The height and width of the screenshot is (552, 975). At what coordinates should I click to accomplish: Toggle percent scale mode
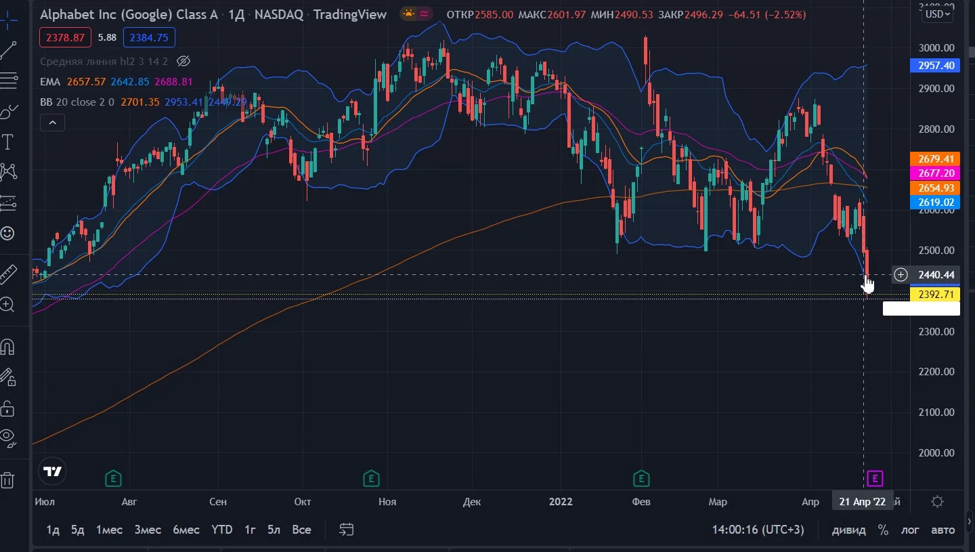[x=883, y=530]
